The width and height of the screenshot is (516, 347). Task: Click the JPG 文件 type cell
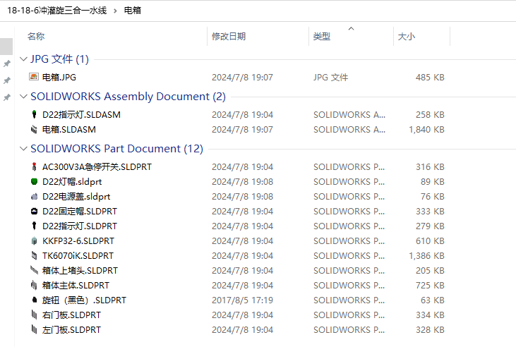[x=331, y=77]
